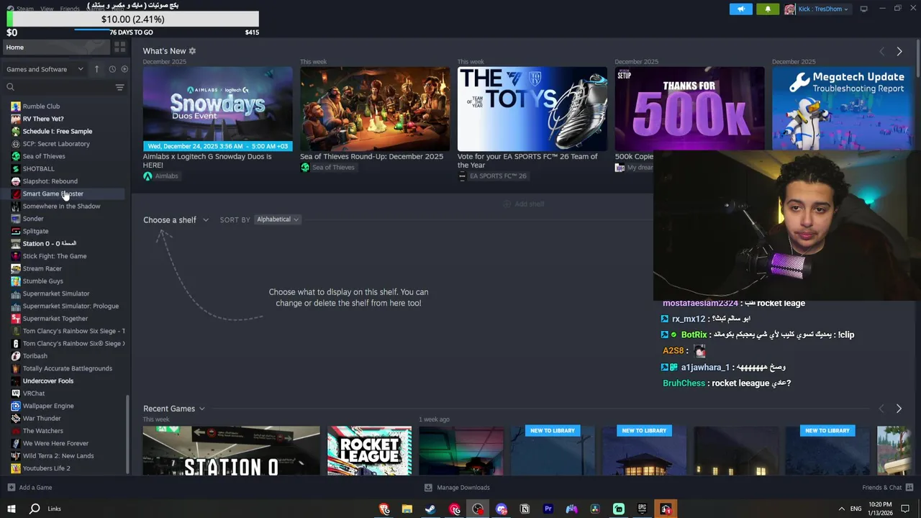The width and height of the screenshot is (921, 518).
Task: Click Manage Downloads label
Action: pyautogui.click(x=463, y=487)
